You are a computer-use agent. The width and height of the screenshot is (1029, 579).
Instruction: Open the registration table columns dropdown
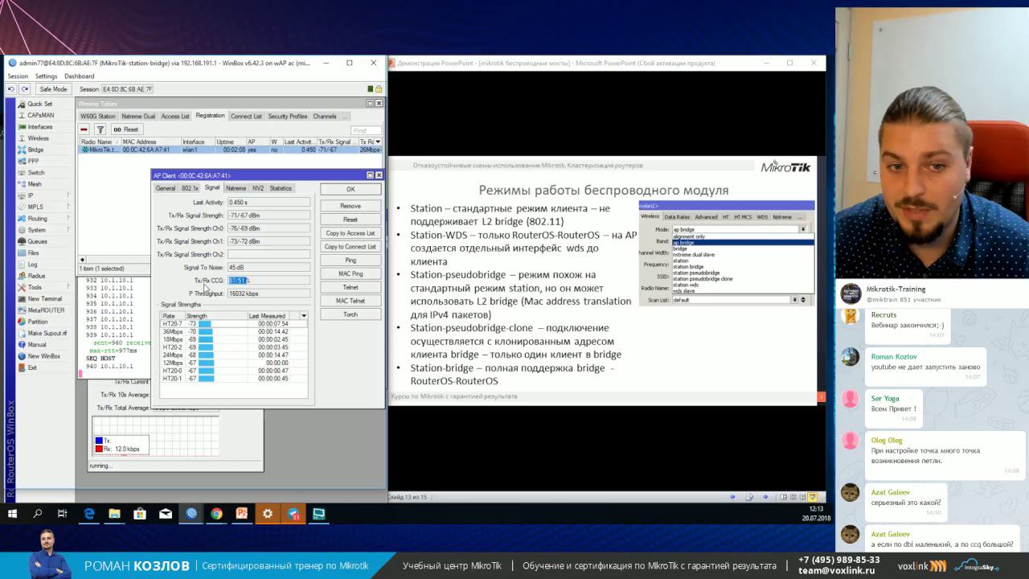(x=378, y=142)
